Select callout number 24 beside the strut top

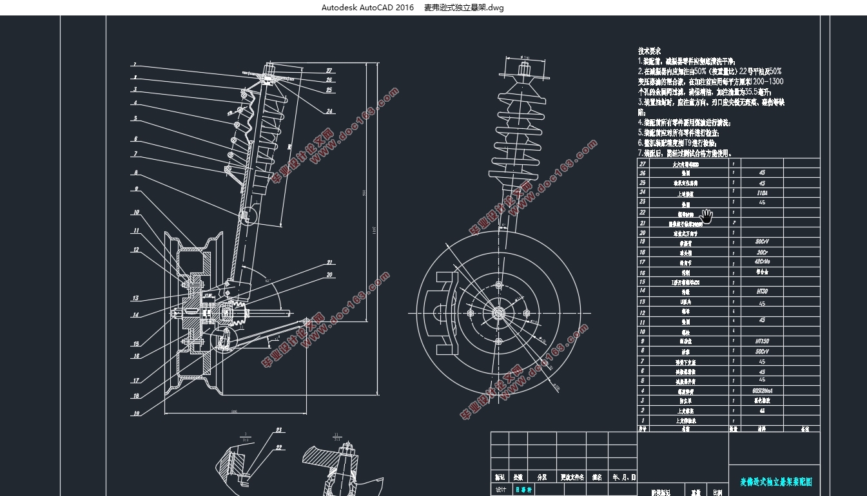pyautogui.click(x=329, y=111)
